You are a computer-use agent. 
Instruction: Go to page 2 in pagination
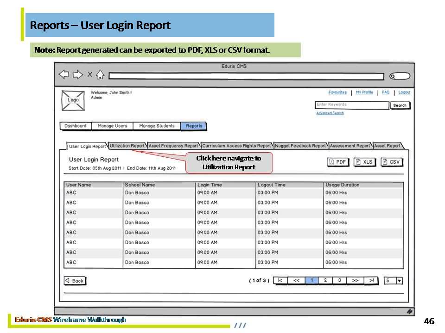(x=325, y=280)
